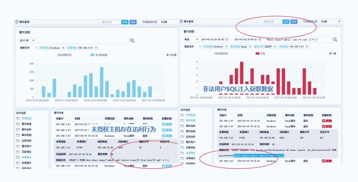Click destination port 5432 in blue-chart panel
The image size is (358, 182).
(120, 148)
